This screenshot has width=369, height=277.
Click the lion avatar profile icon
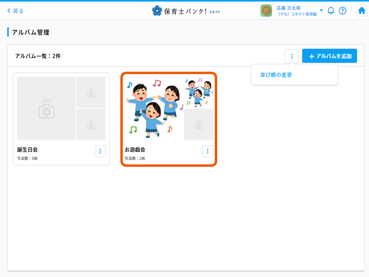click(266, 10)
